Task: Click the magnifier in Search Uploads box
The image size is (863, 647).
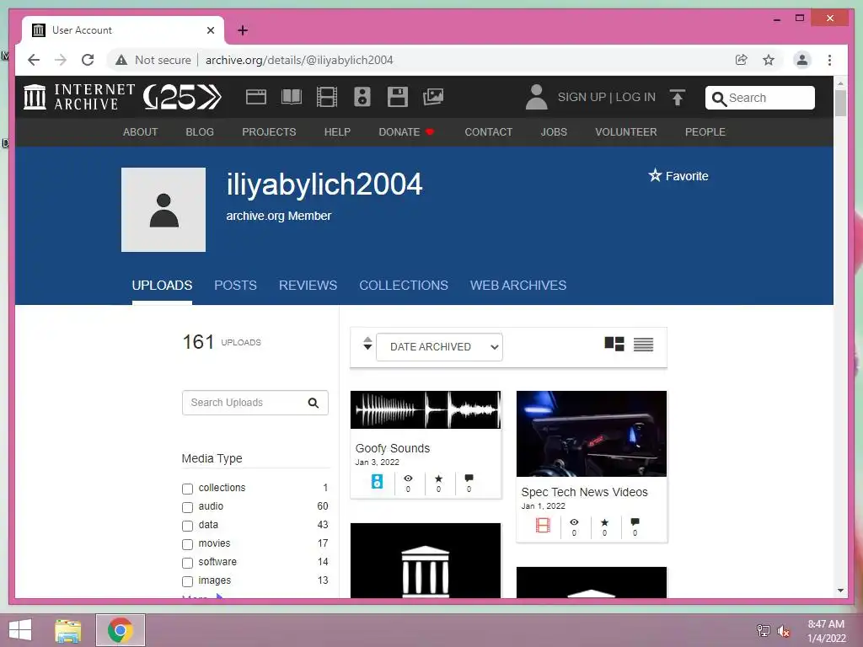Action: (314, 403)
